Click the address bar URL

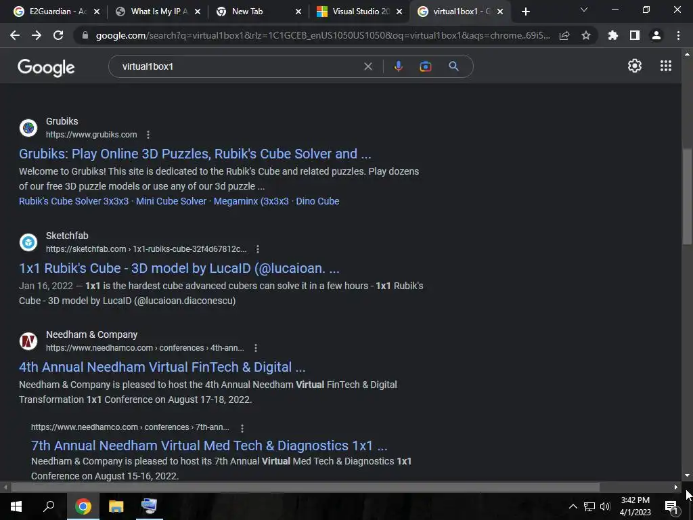[323, 35]
